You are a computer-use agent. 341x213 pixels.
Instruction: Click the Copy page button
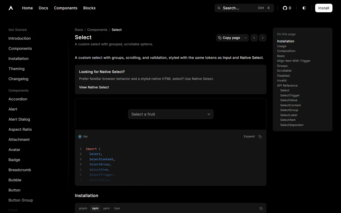pyautogui.click(x=229, y=38)
